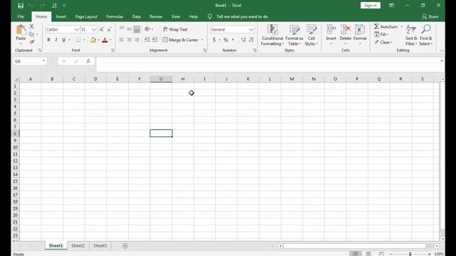Switch to Page Layout view in the status bar
456x256 pixels.
coord(368,254)
